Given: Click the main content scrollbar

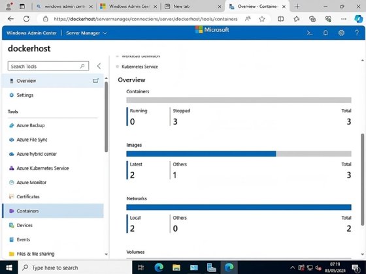Looking at the screenshot, I should (x=362, y=179).
